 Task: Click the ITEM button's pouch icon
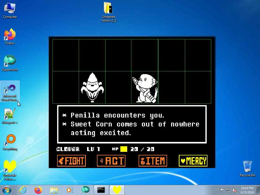[x=142, y=161]
